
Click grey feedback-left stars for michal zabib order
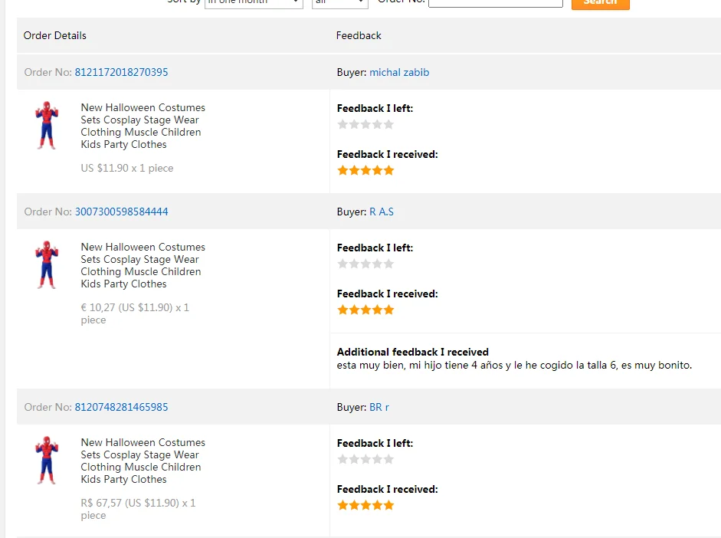click(x=365, y=124)
